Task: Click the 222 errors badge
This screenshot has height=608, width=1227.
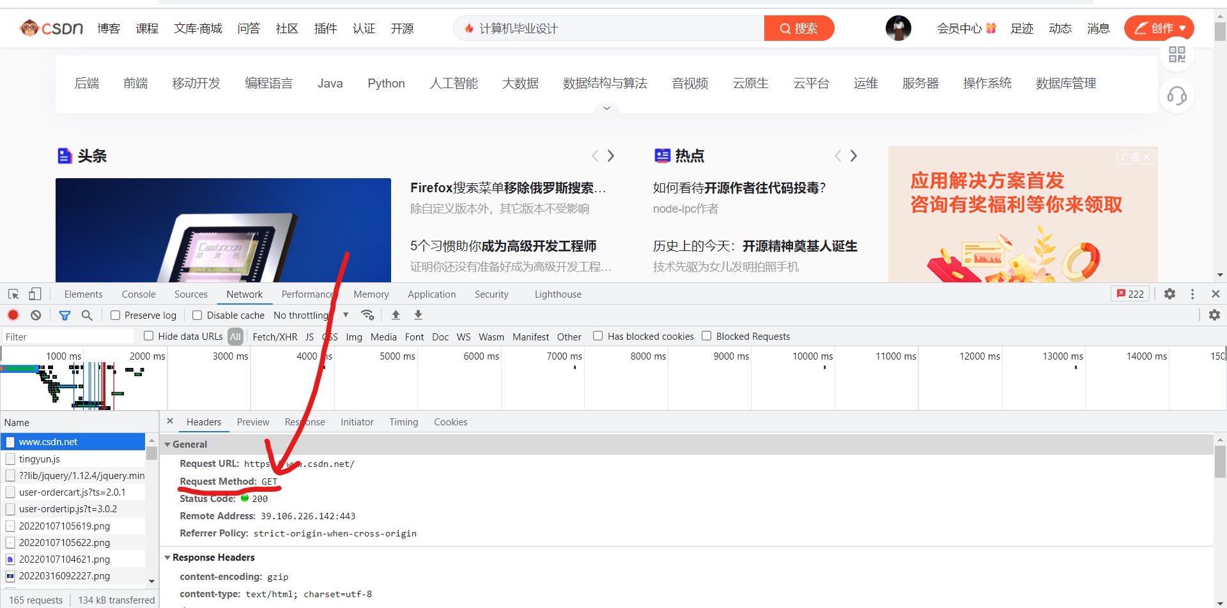Action: coord(1131,294)
